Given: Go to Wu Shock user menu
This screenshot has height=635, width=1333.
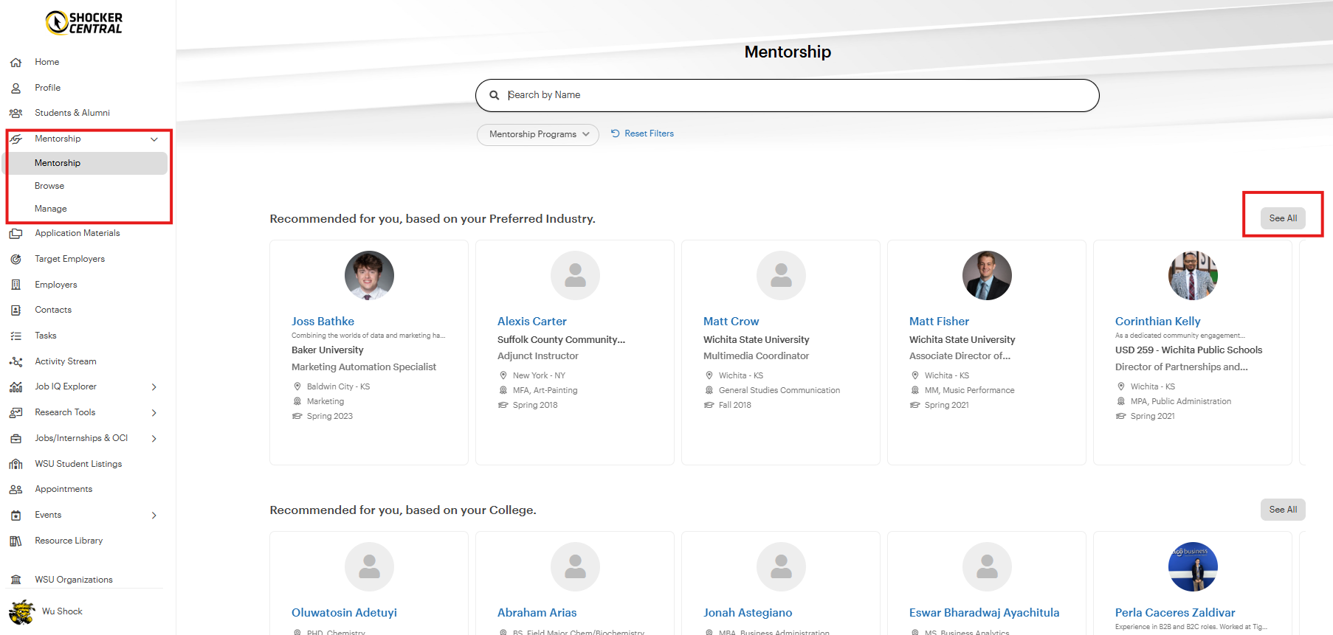Looking at the screenshot, I should [46, 612].
